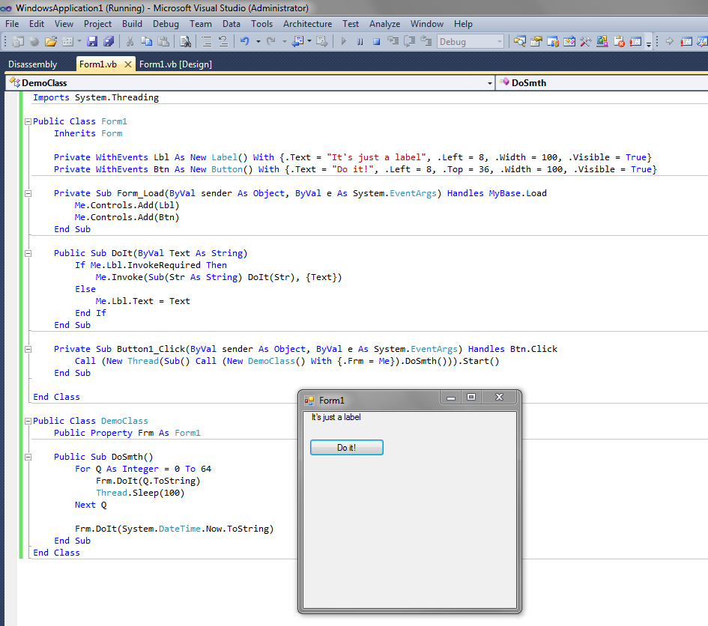Collapse the Public Class DemoClass block
Screen dimensions: 708x626
pyautogui.click(x=28, y=421)
